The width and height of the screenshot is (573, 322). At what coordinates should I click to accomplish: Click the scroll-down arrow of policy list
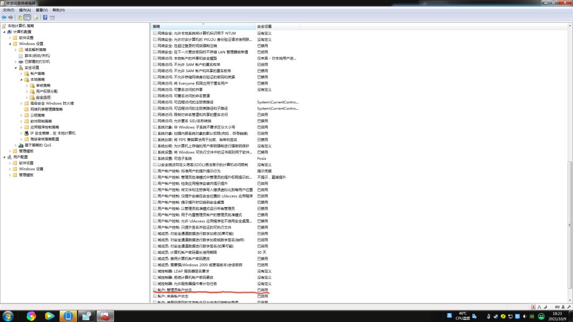coord(570,300)
